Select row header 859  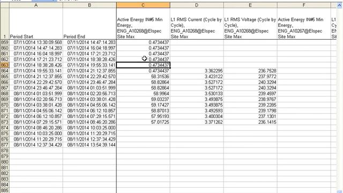(5, 42)
